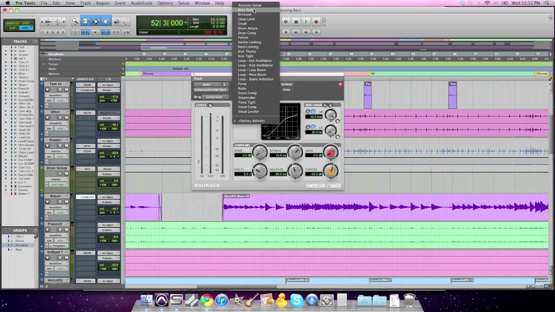
Task: Adjust the red Gain knob
Action: pos(330,152)
